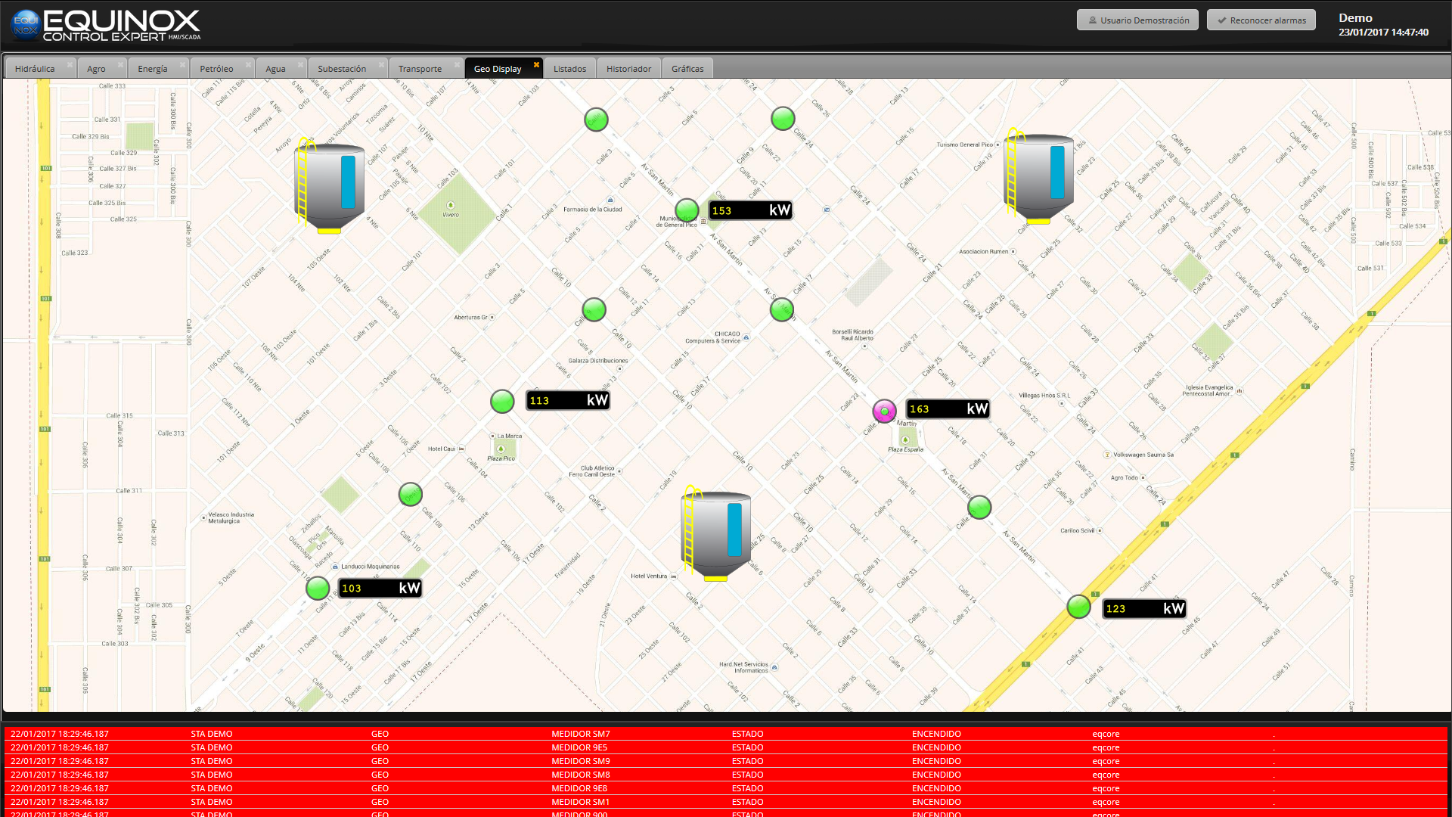Click the Farmacia de la Ciudad label
The image size is (1452, 817).
click(x=592, y=210)
